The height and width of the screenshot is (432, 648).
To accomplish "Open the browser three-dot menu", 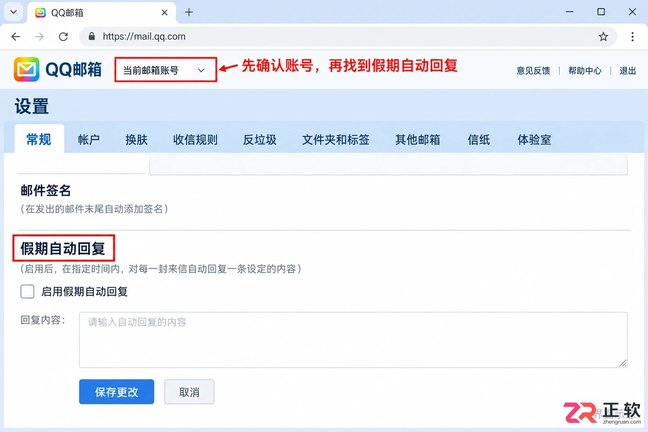I will coord(632,36).
